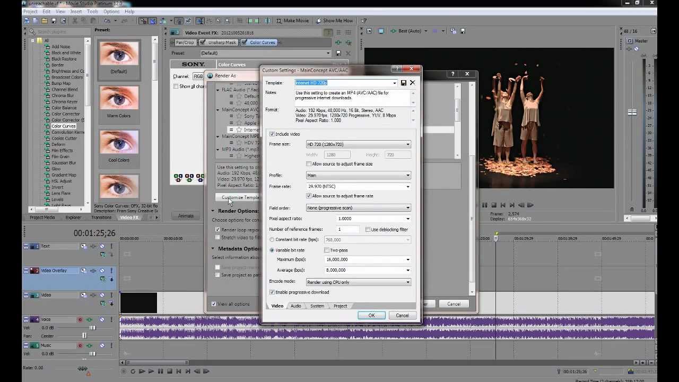Toggle View all options in Render As
The width and height of the screenshot is (679, 382).
[214, 304]
